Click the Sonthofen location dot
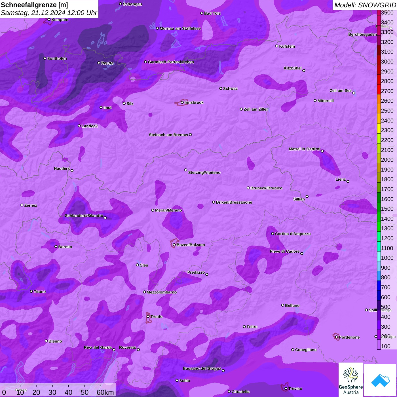This screenshot has height=397, width=397. coord(45,58)
